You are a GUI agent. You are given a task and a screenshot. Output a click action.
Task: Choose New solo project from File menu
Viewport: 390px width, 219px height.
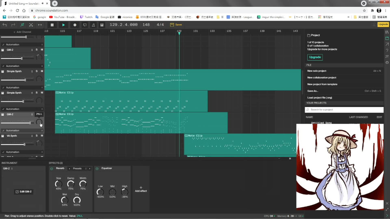tap(317, 71)
